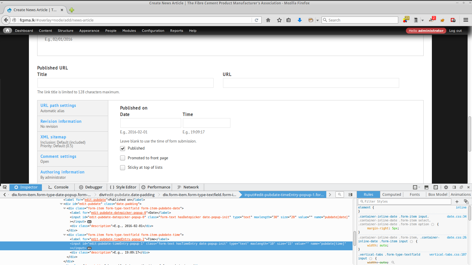Open the Dashboard admin menu item
Screen dimensions: 472x265
point(24,31)
